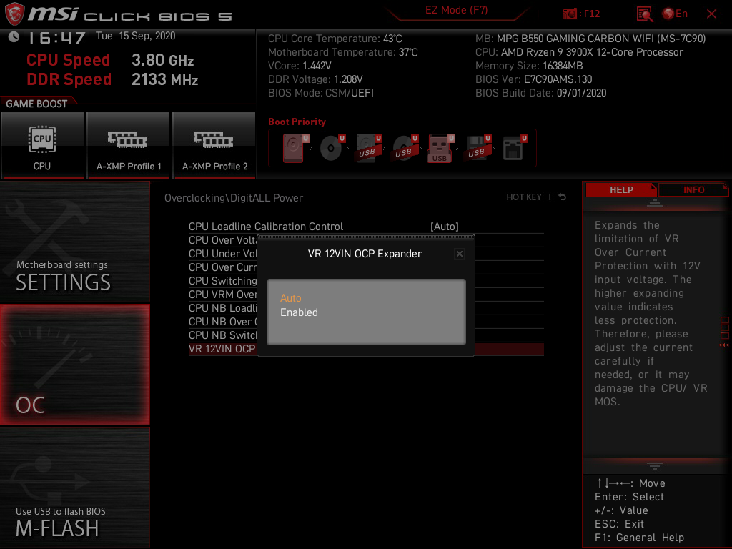Select the USB floppy boot device icon
This screenshot has height=549, width=732.
point(478,148)
